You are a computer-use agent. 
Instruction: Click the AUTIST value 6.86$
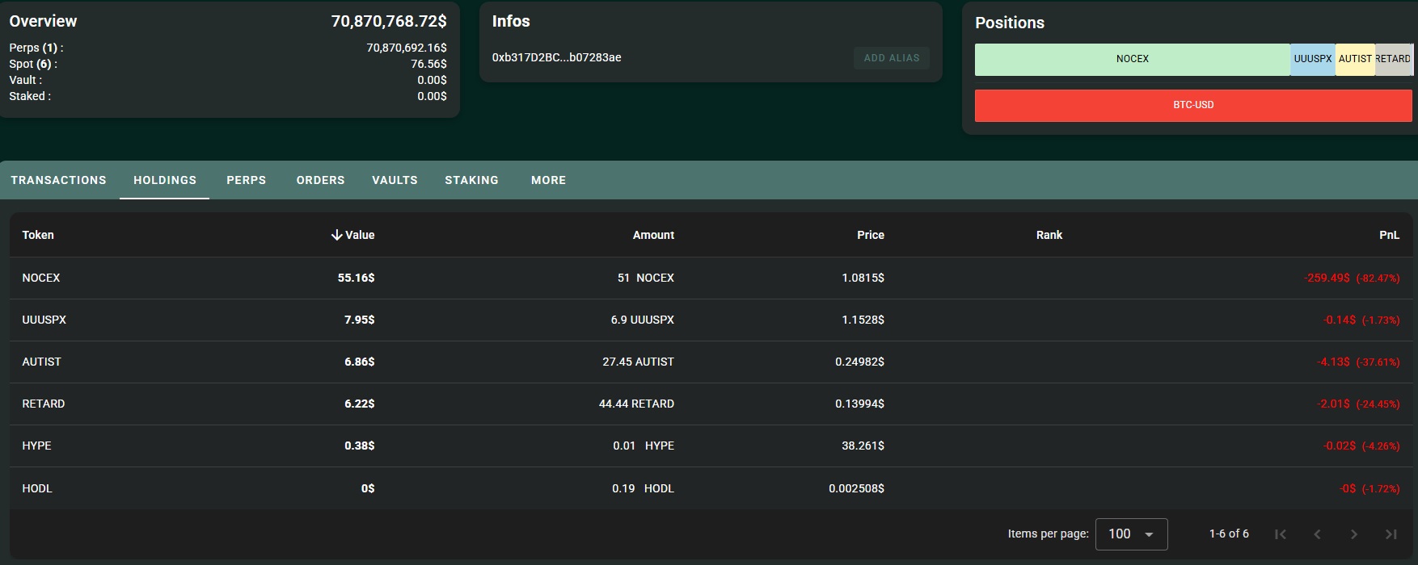(359, 362)
